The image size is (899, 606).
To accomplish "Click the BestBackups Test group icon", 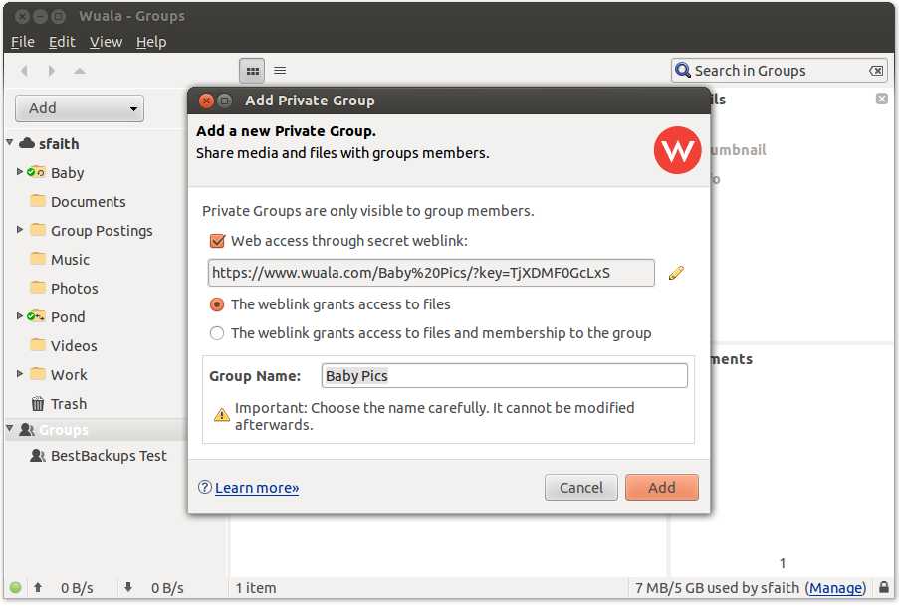I will [x=38, y=456].
